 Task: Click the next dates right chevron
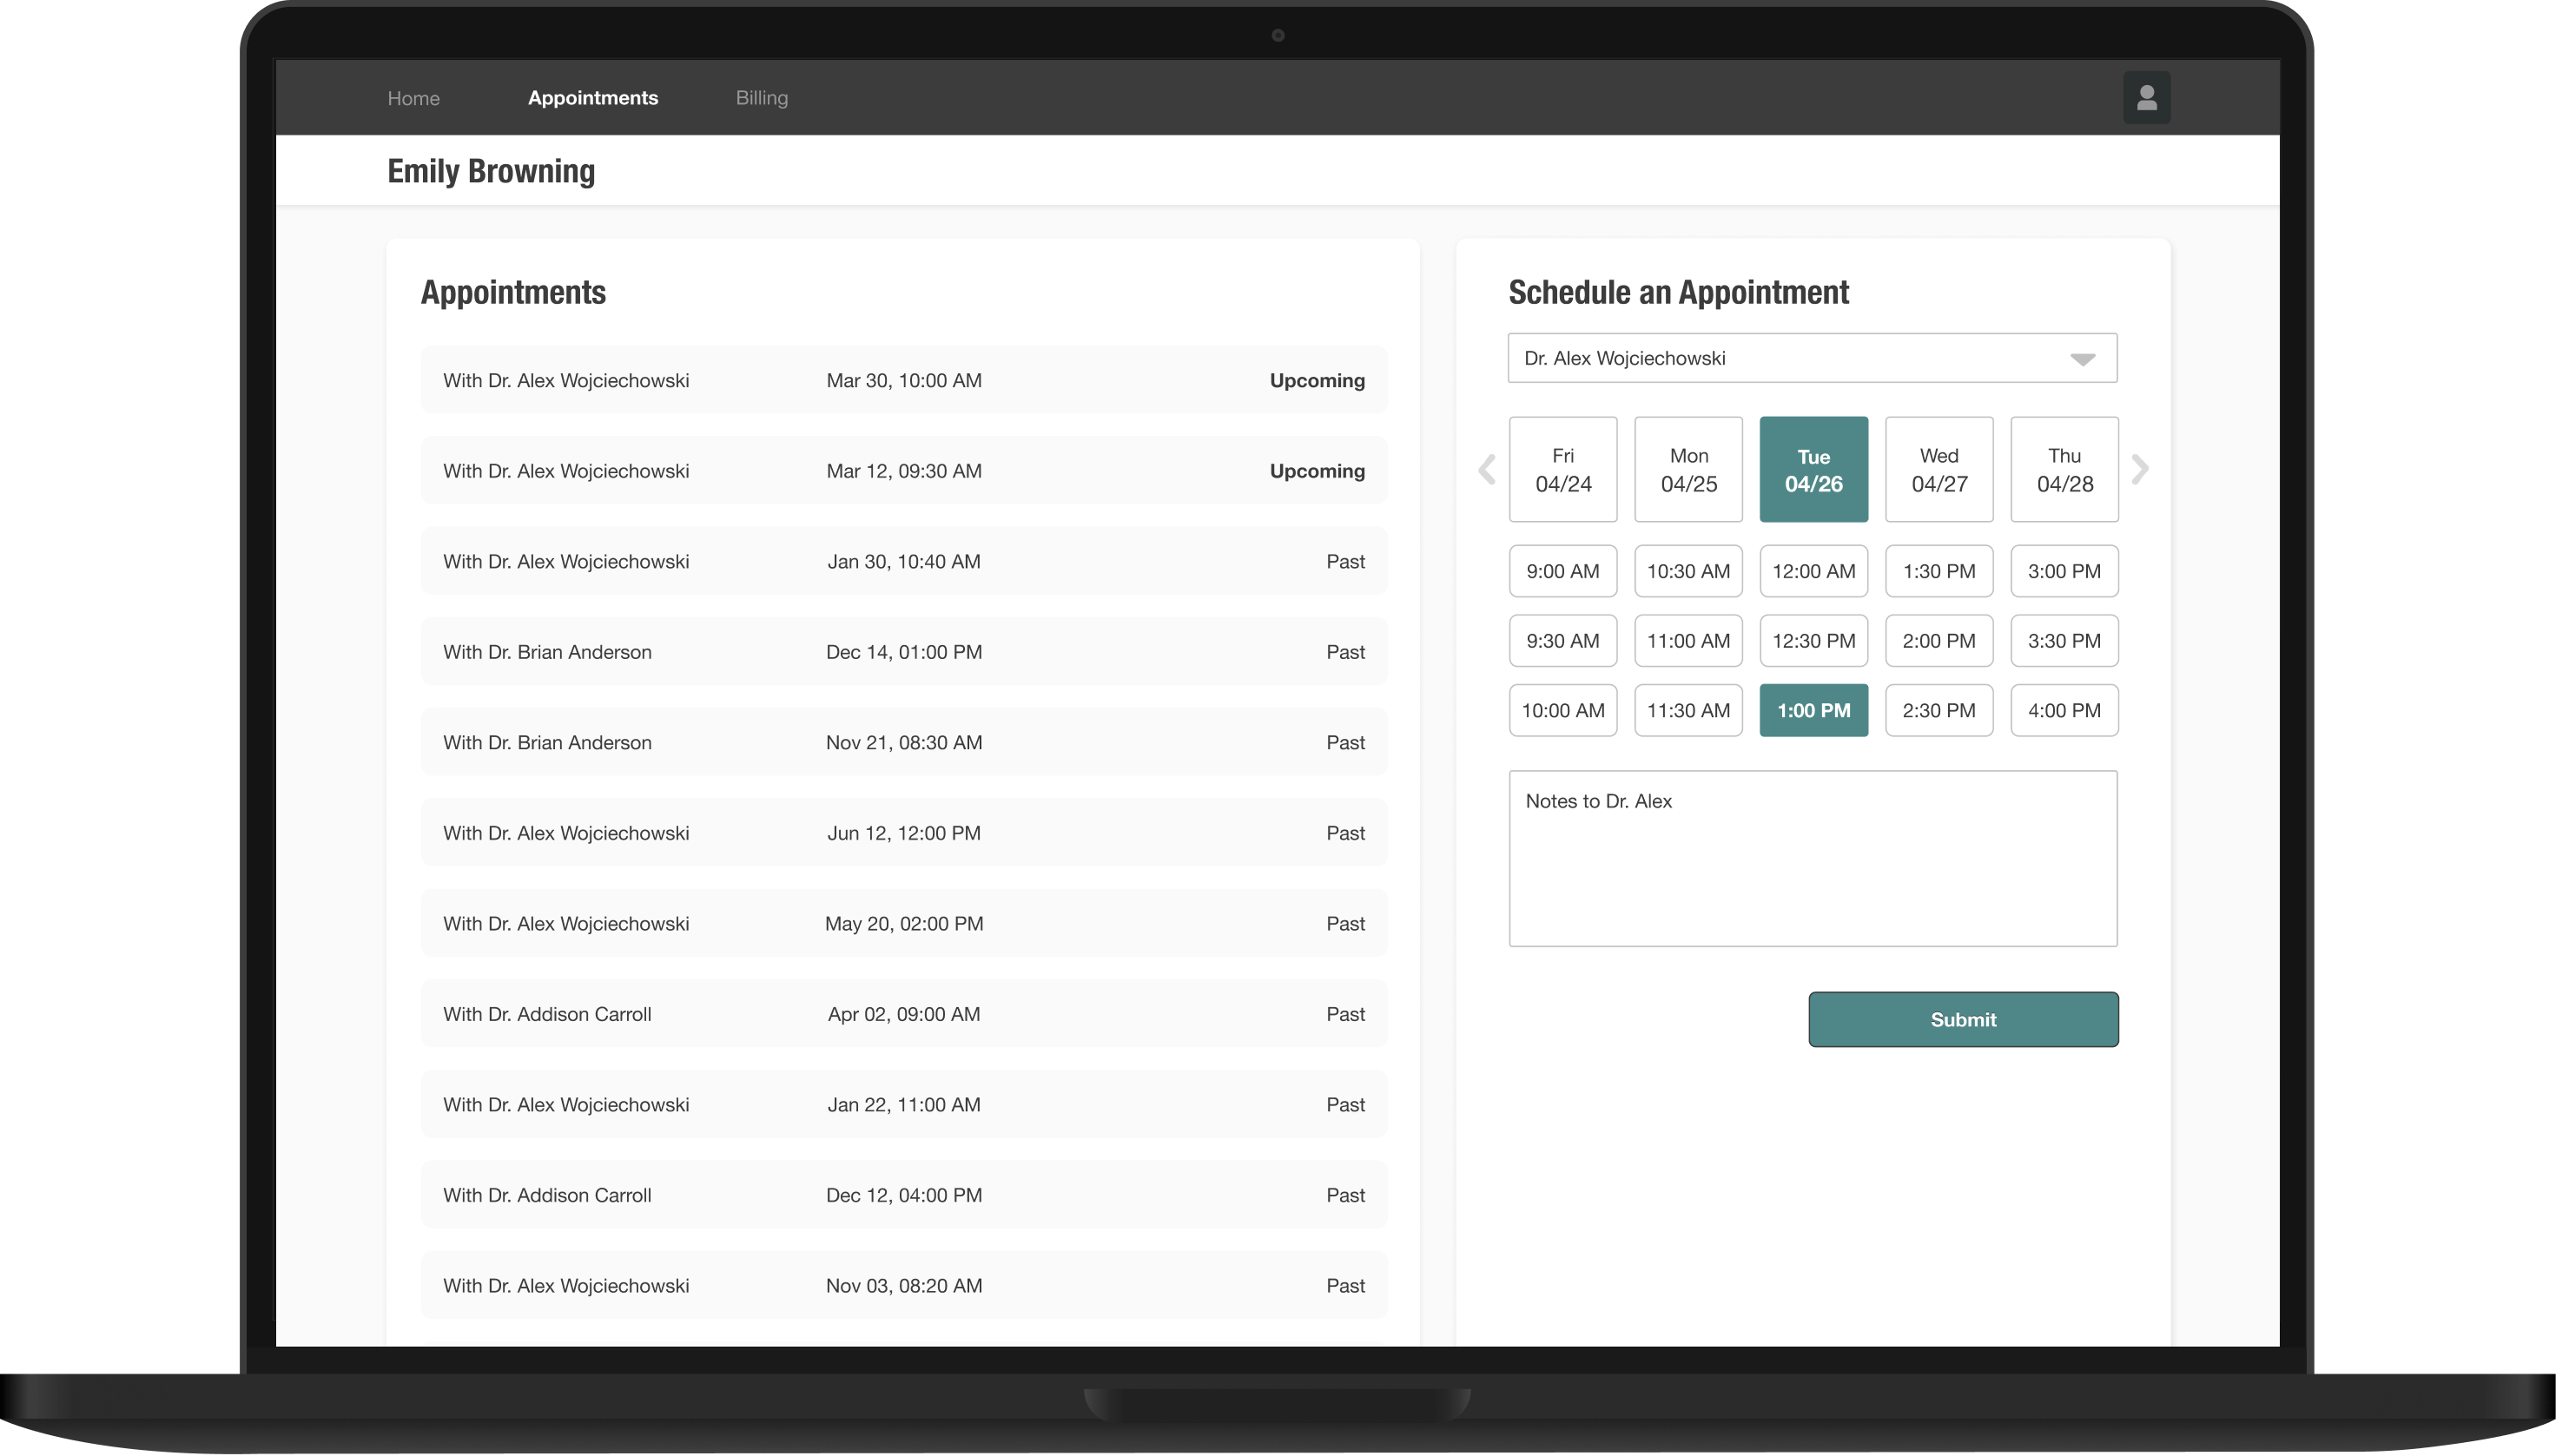pos(2139,469)
